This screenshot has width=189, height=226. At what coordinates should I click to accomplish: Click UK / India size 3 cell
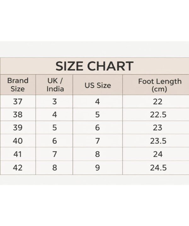pos(54,101)
